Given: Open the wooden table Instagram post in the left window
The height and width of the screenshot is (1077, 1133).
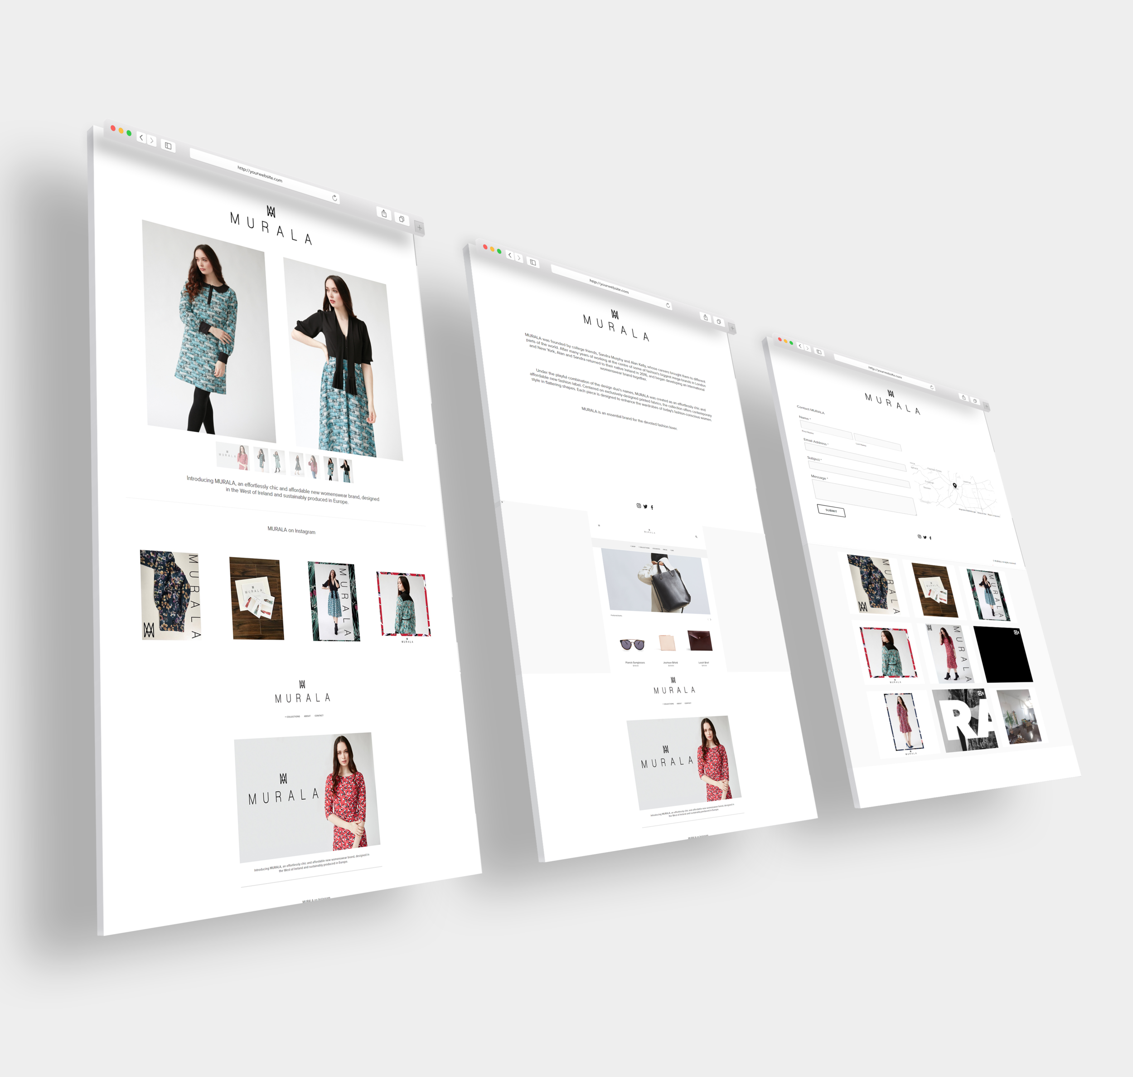Looking at the screenshot, I should pyautogui.click(x=257, y=598).
